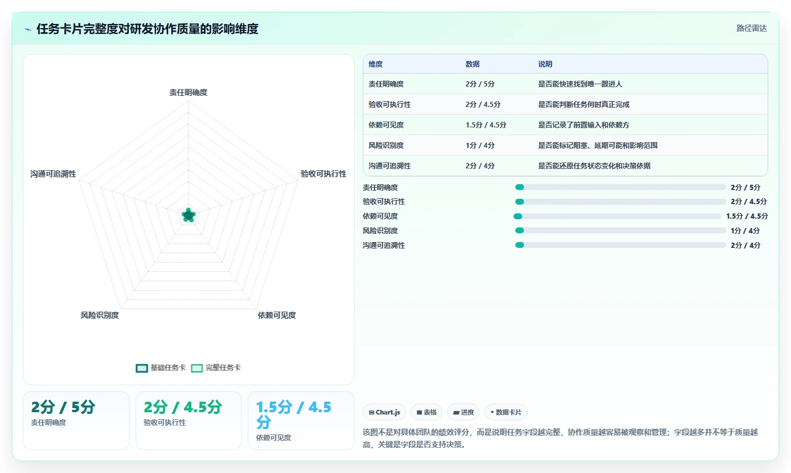The height and width of the screenshot is (473, 791).
Task: Click the 风险识别度 progress bar
Action: click(x=620, y=230)
